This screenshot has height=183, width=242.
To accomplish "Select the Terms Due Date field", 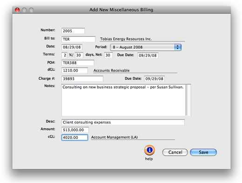I will pos(148,55).
